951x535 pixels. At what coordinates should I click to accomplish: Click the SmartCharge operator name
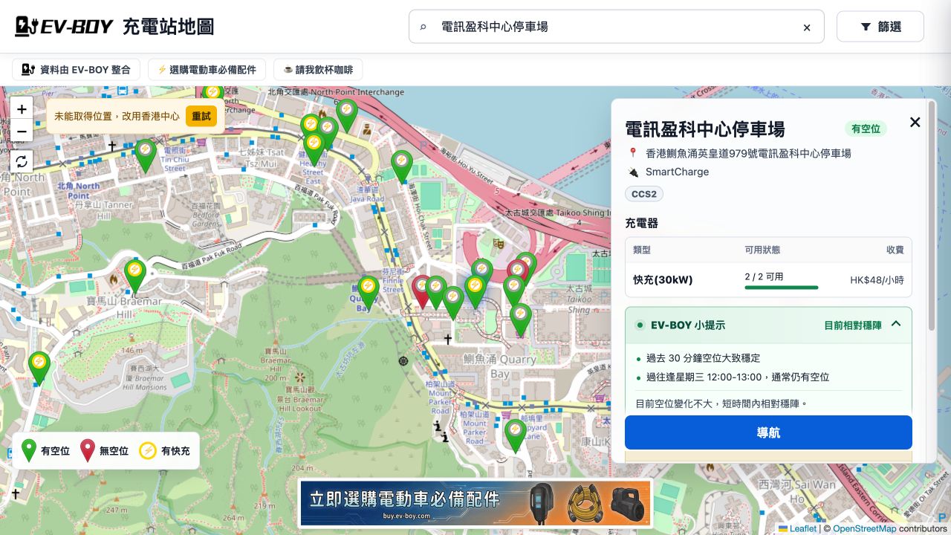677,172
